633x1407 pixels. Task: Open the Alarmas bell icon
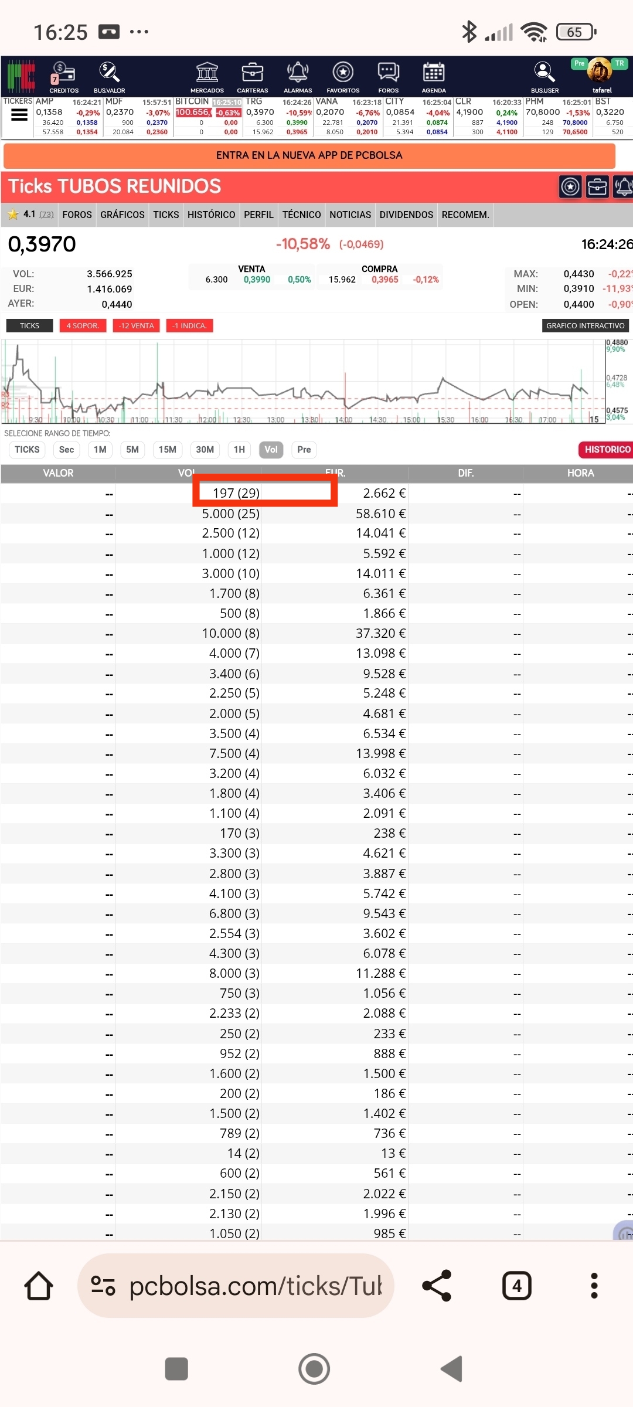pyautogui.click(x=298, y=77)
